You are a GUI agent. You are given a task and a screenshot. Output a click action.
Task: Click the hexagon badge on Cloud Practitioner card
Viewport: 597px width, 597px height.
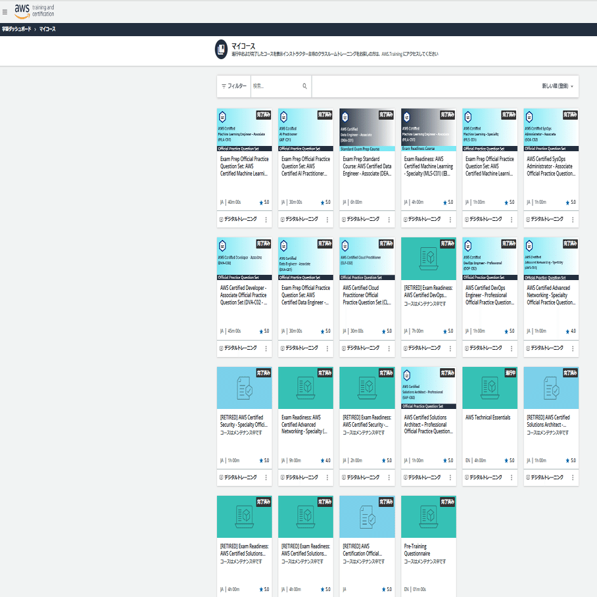[345, 246]
